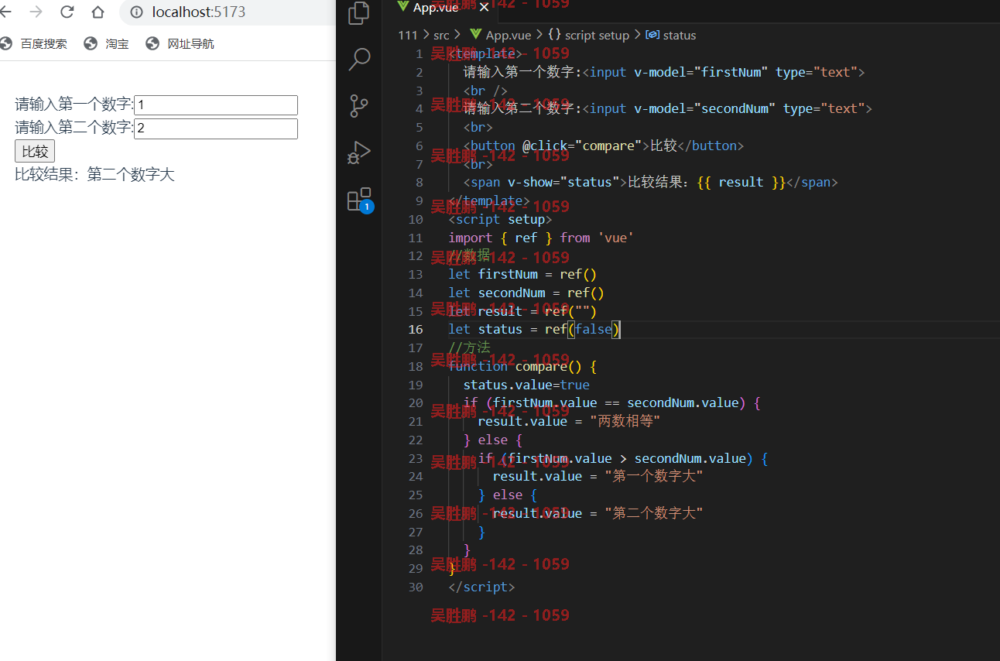
Task: Click the App.vue breadcrumb segment
Action: (501, 36)
